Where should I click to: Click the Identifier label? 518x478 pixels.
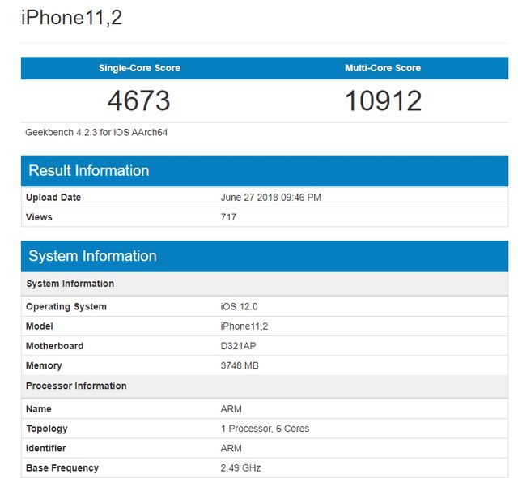[x=46, y=448]
